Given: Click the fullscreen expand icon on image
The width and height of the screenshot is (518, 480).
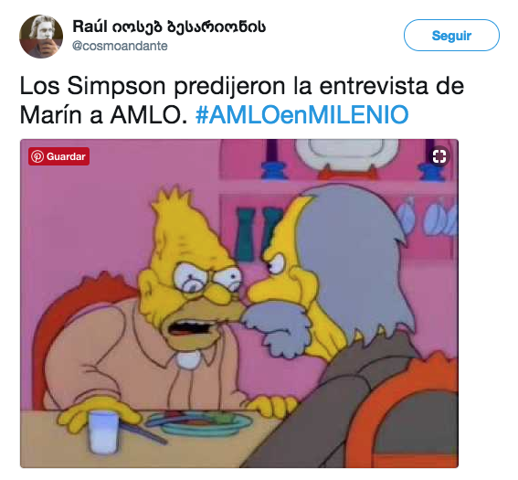Looking at the screenshot, I should click(439, 156).
